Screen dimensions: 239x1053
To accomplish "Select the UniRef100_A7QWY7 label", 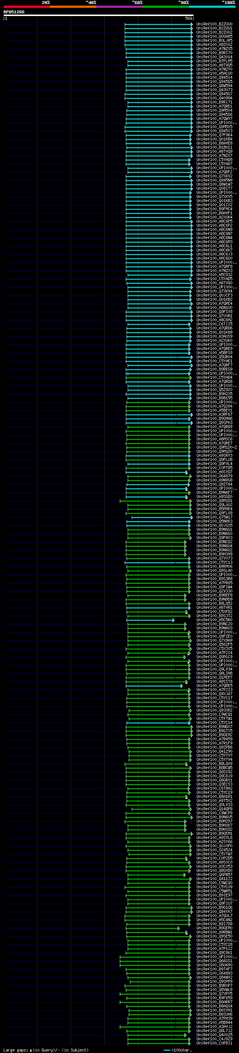I will pos(214,118).
